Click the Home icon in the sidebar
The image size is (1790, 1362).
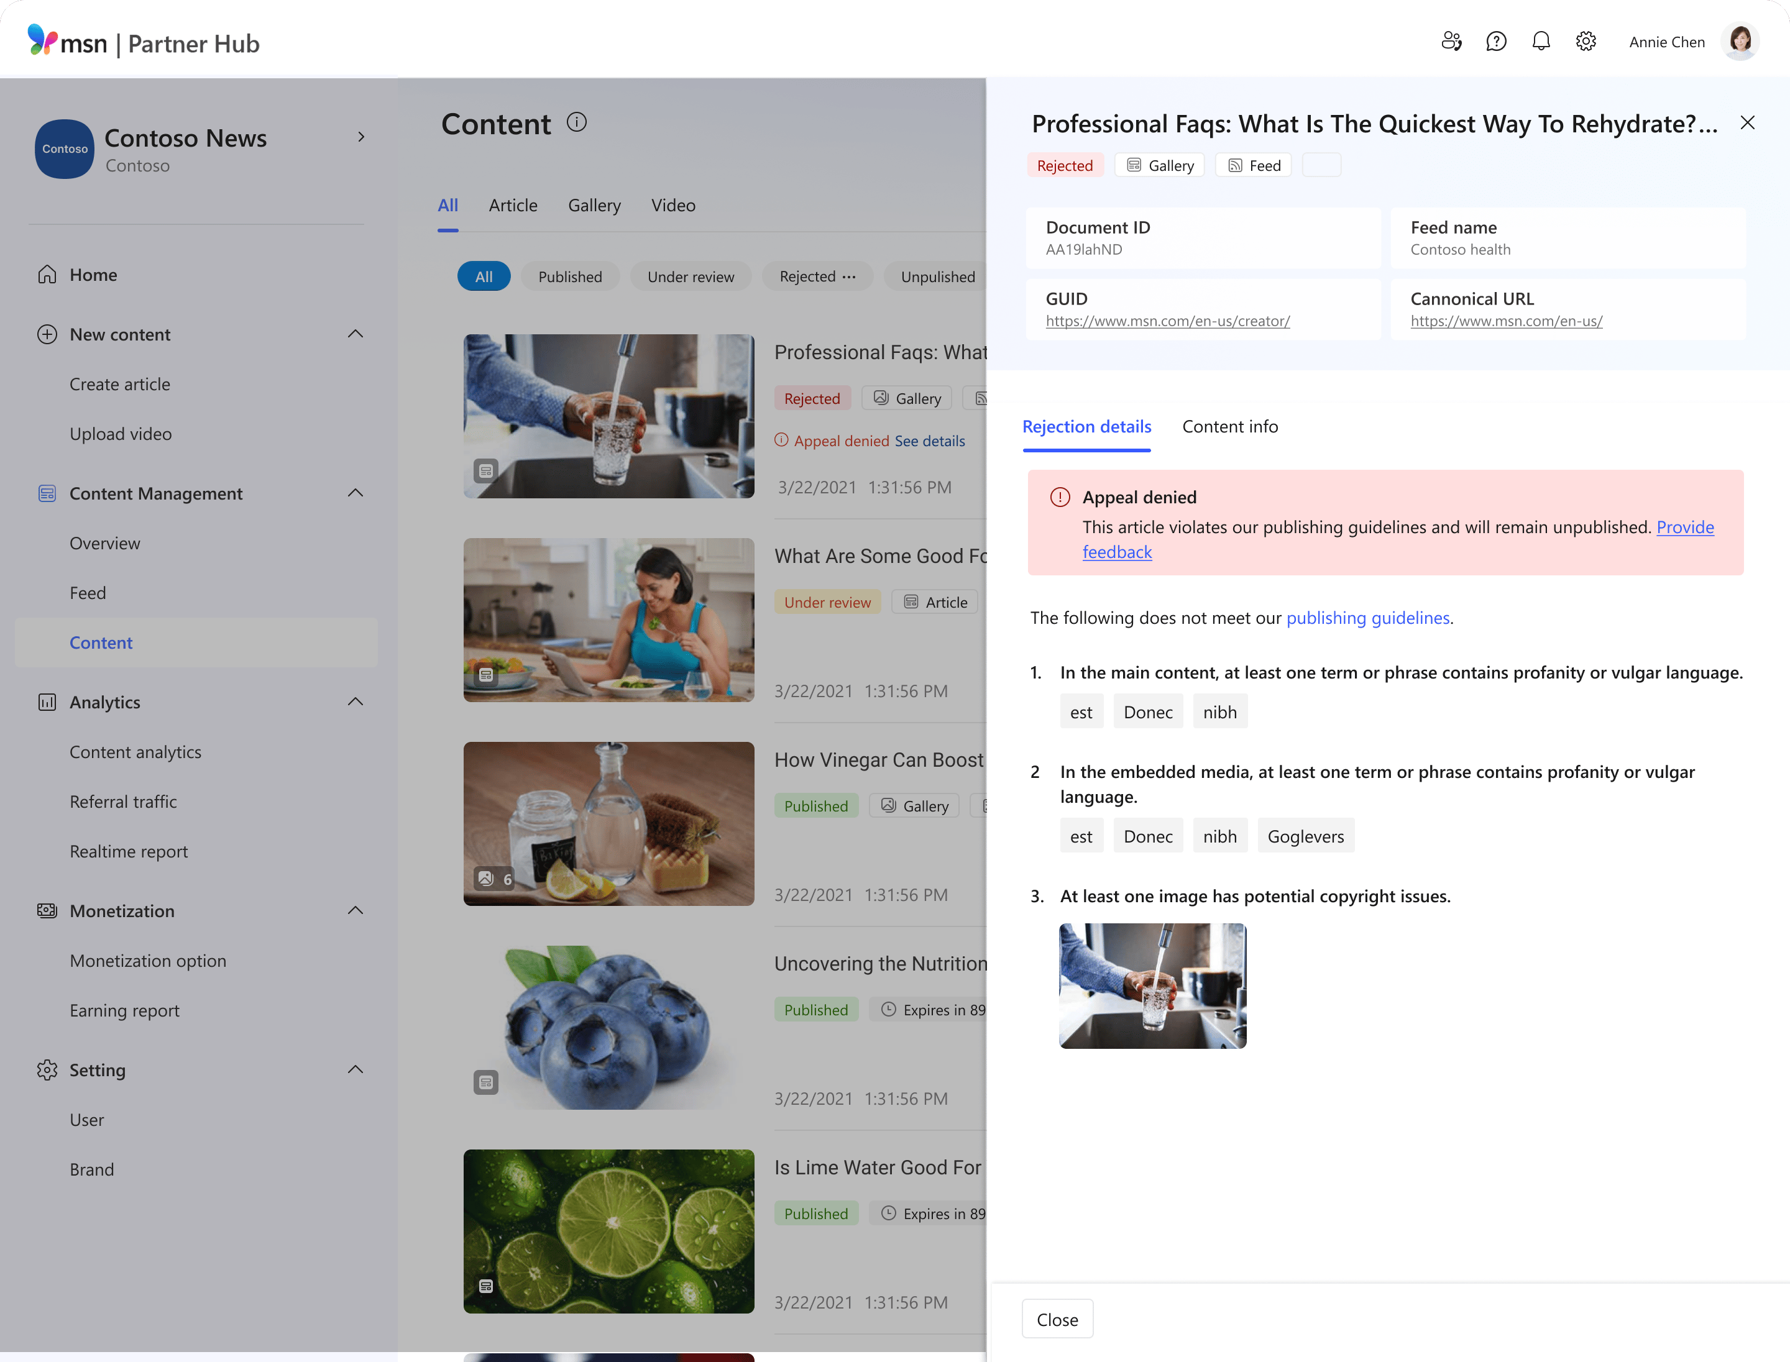[x=47, y=274]
